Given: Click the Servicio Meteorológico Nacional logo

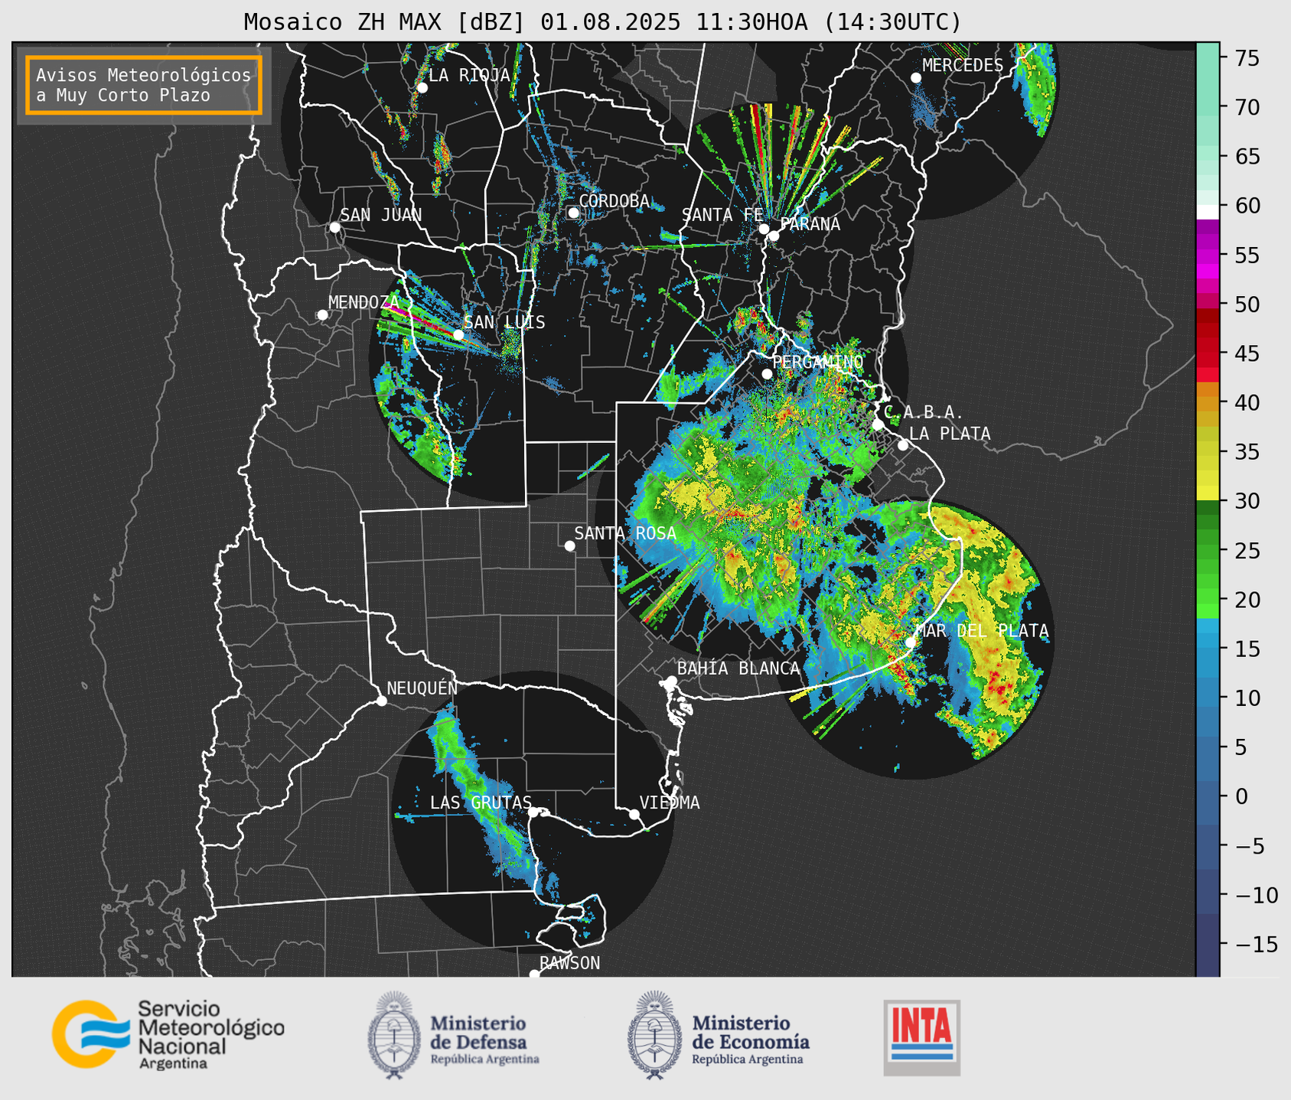Looking at the screenshot, I should (x=168, y=1034).
